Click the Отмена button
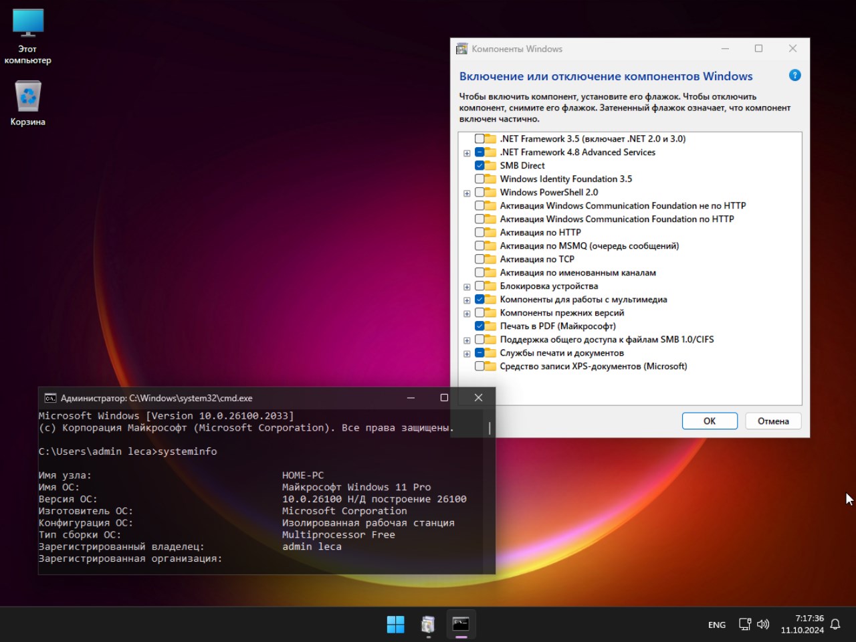856x642 pixels. [772, 421]
